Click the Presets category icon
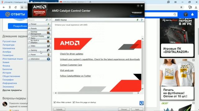The width and height of the screenshot is (199, 111). coord(49,28)
